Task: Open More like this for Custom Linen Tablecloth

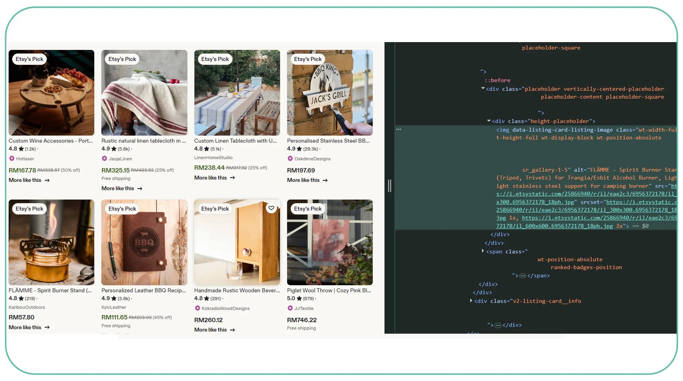Action: click(215, 178)
